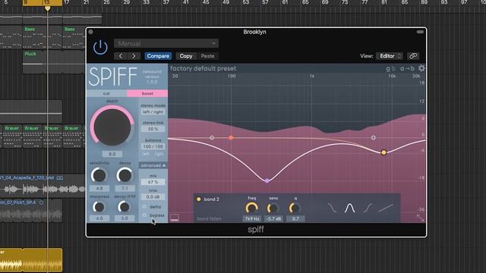Click the Copy button
The height and width of the screenshot is (273, 486).
(x=185, y=56)
